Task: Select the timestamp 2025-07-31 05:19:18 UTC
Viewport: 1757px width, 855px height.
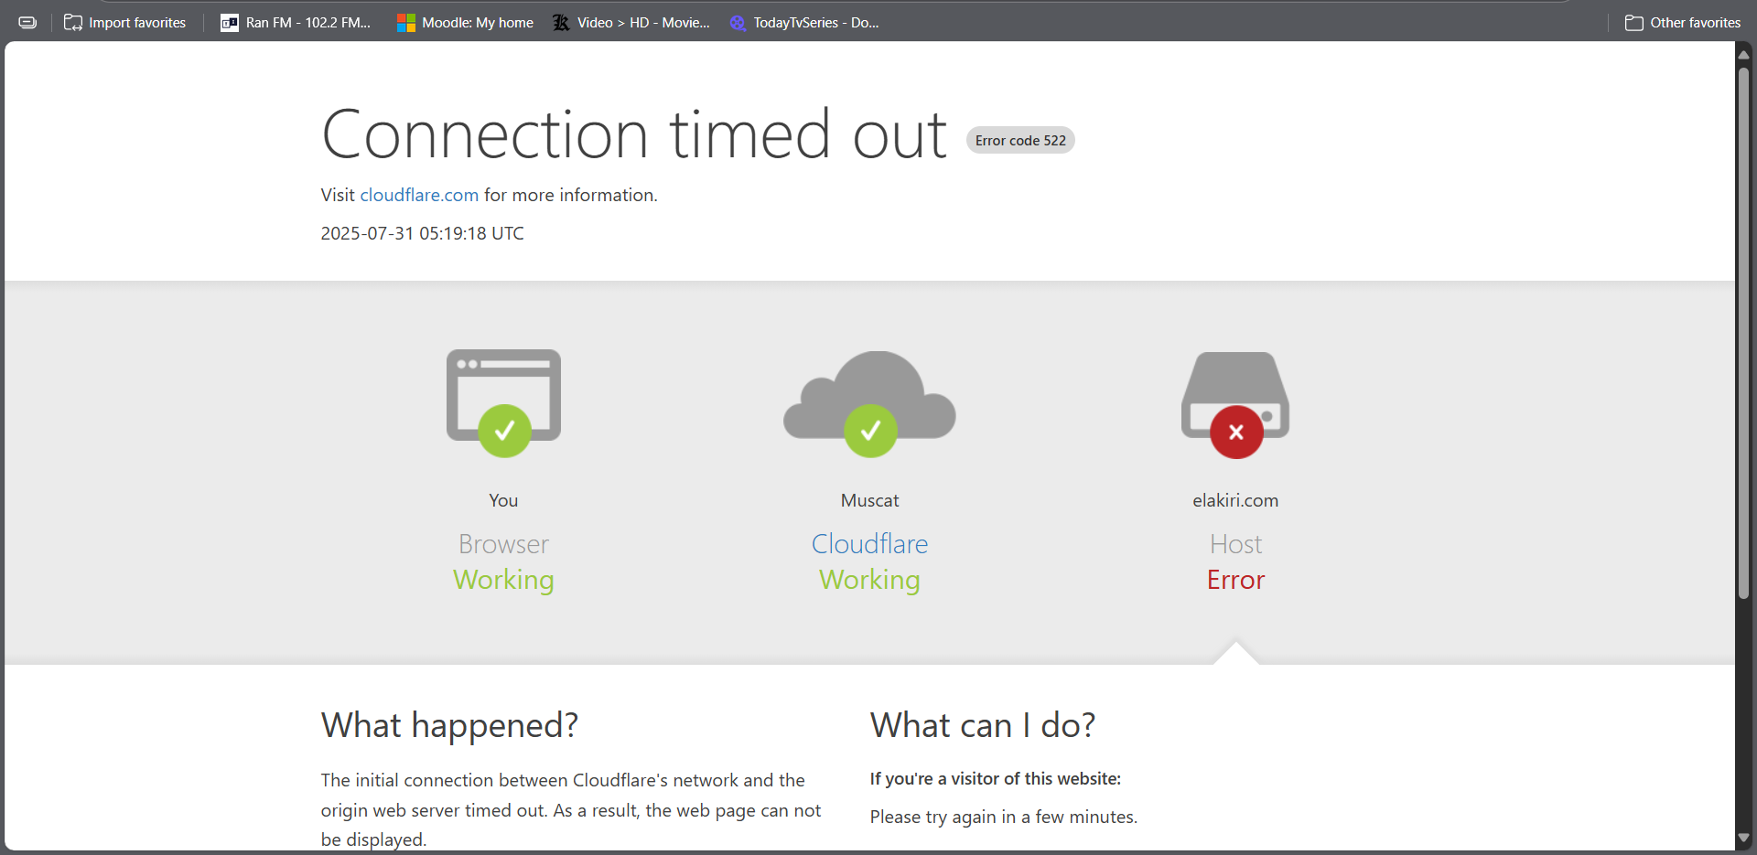Action: 422,233
